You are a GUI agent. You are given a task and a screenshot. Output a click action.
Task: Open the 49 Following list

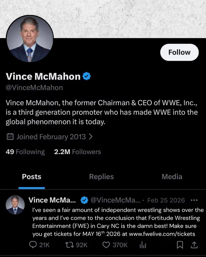(25, 152)
